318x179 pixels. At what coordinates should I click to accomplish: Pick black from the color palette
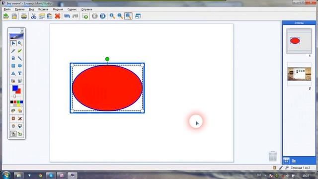11,102
